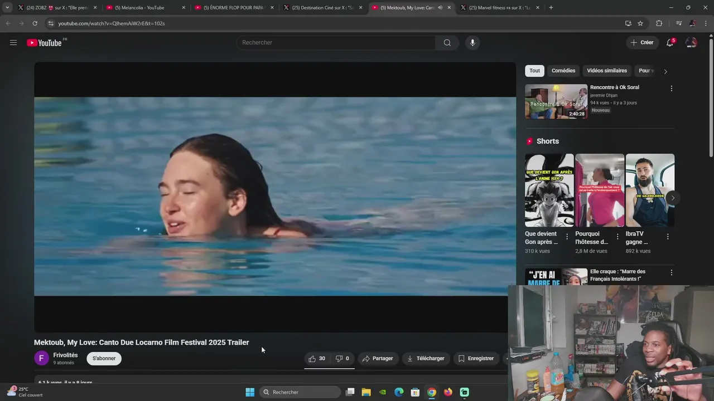Save video with Enregistrer button
This screenshot has width=714, height=401.
coord(476,359)
